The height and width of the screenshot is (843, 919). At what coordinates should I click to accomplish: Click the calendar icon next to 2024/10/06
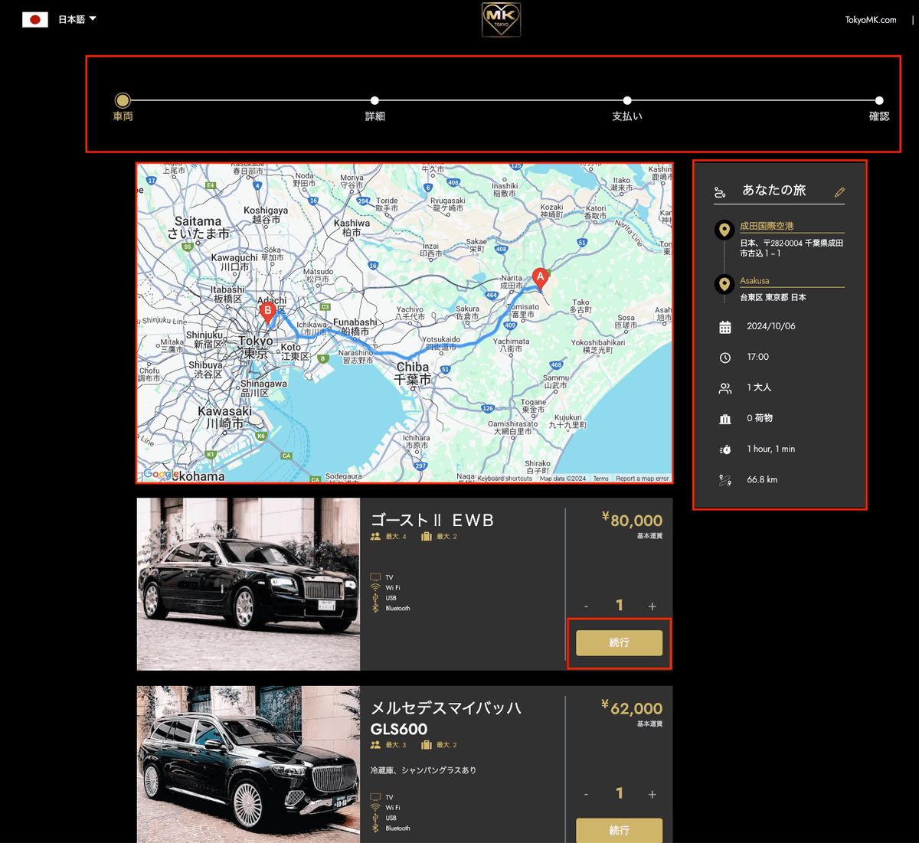[x=724, y=327]
